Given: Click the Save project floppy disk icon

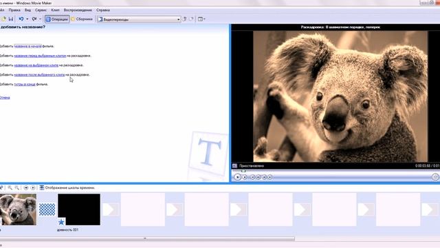Looking at the screenshot, I should point(11,19).
